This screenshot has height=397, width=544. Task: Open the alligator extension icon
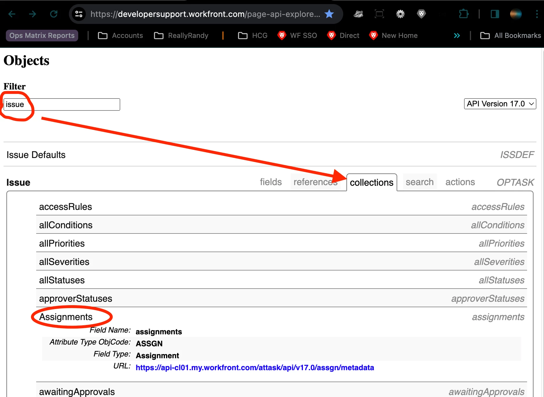[358, 14]
